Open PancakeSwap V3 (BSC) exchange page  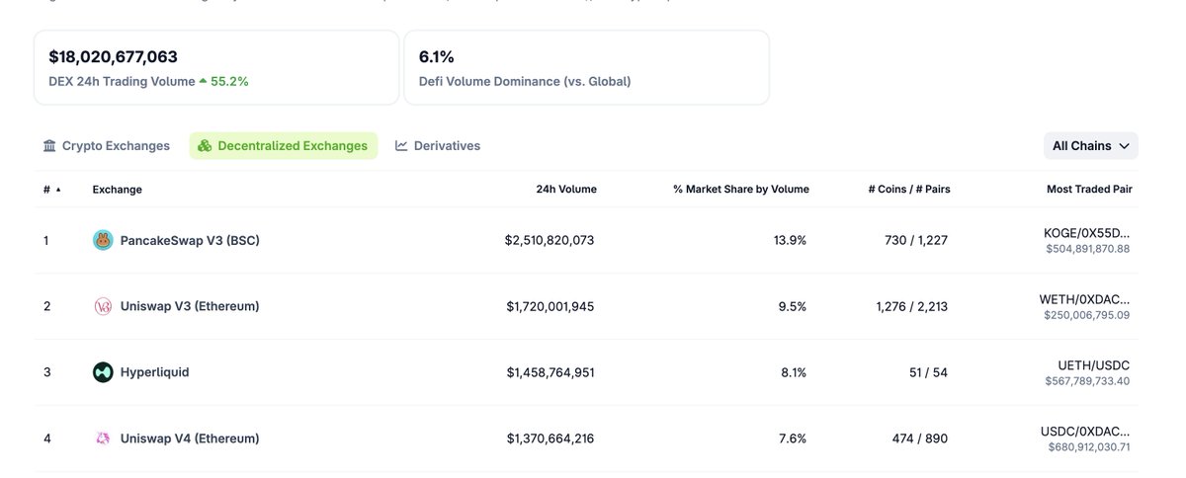point(190,240)
